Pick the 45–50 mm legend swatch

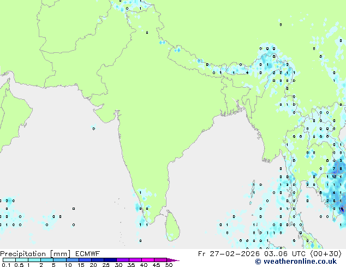[160, 260]
